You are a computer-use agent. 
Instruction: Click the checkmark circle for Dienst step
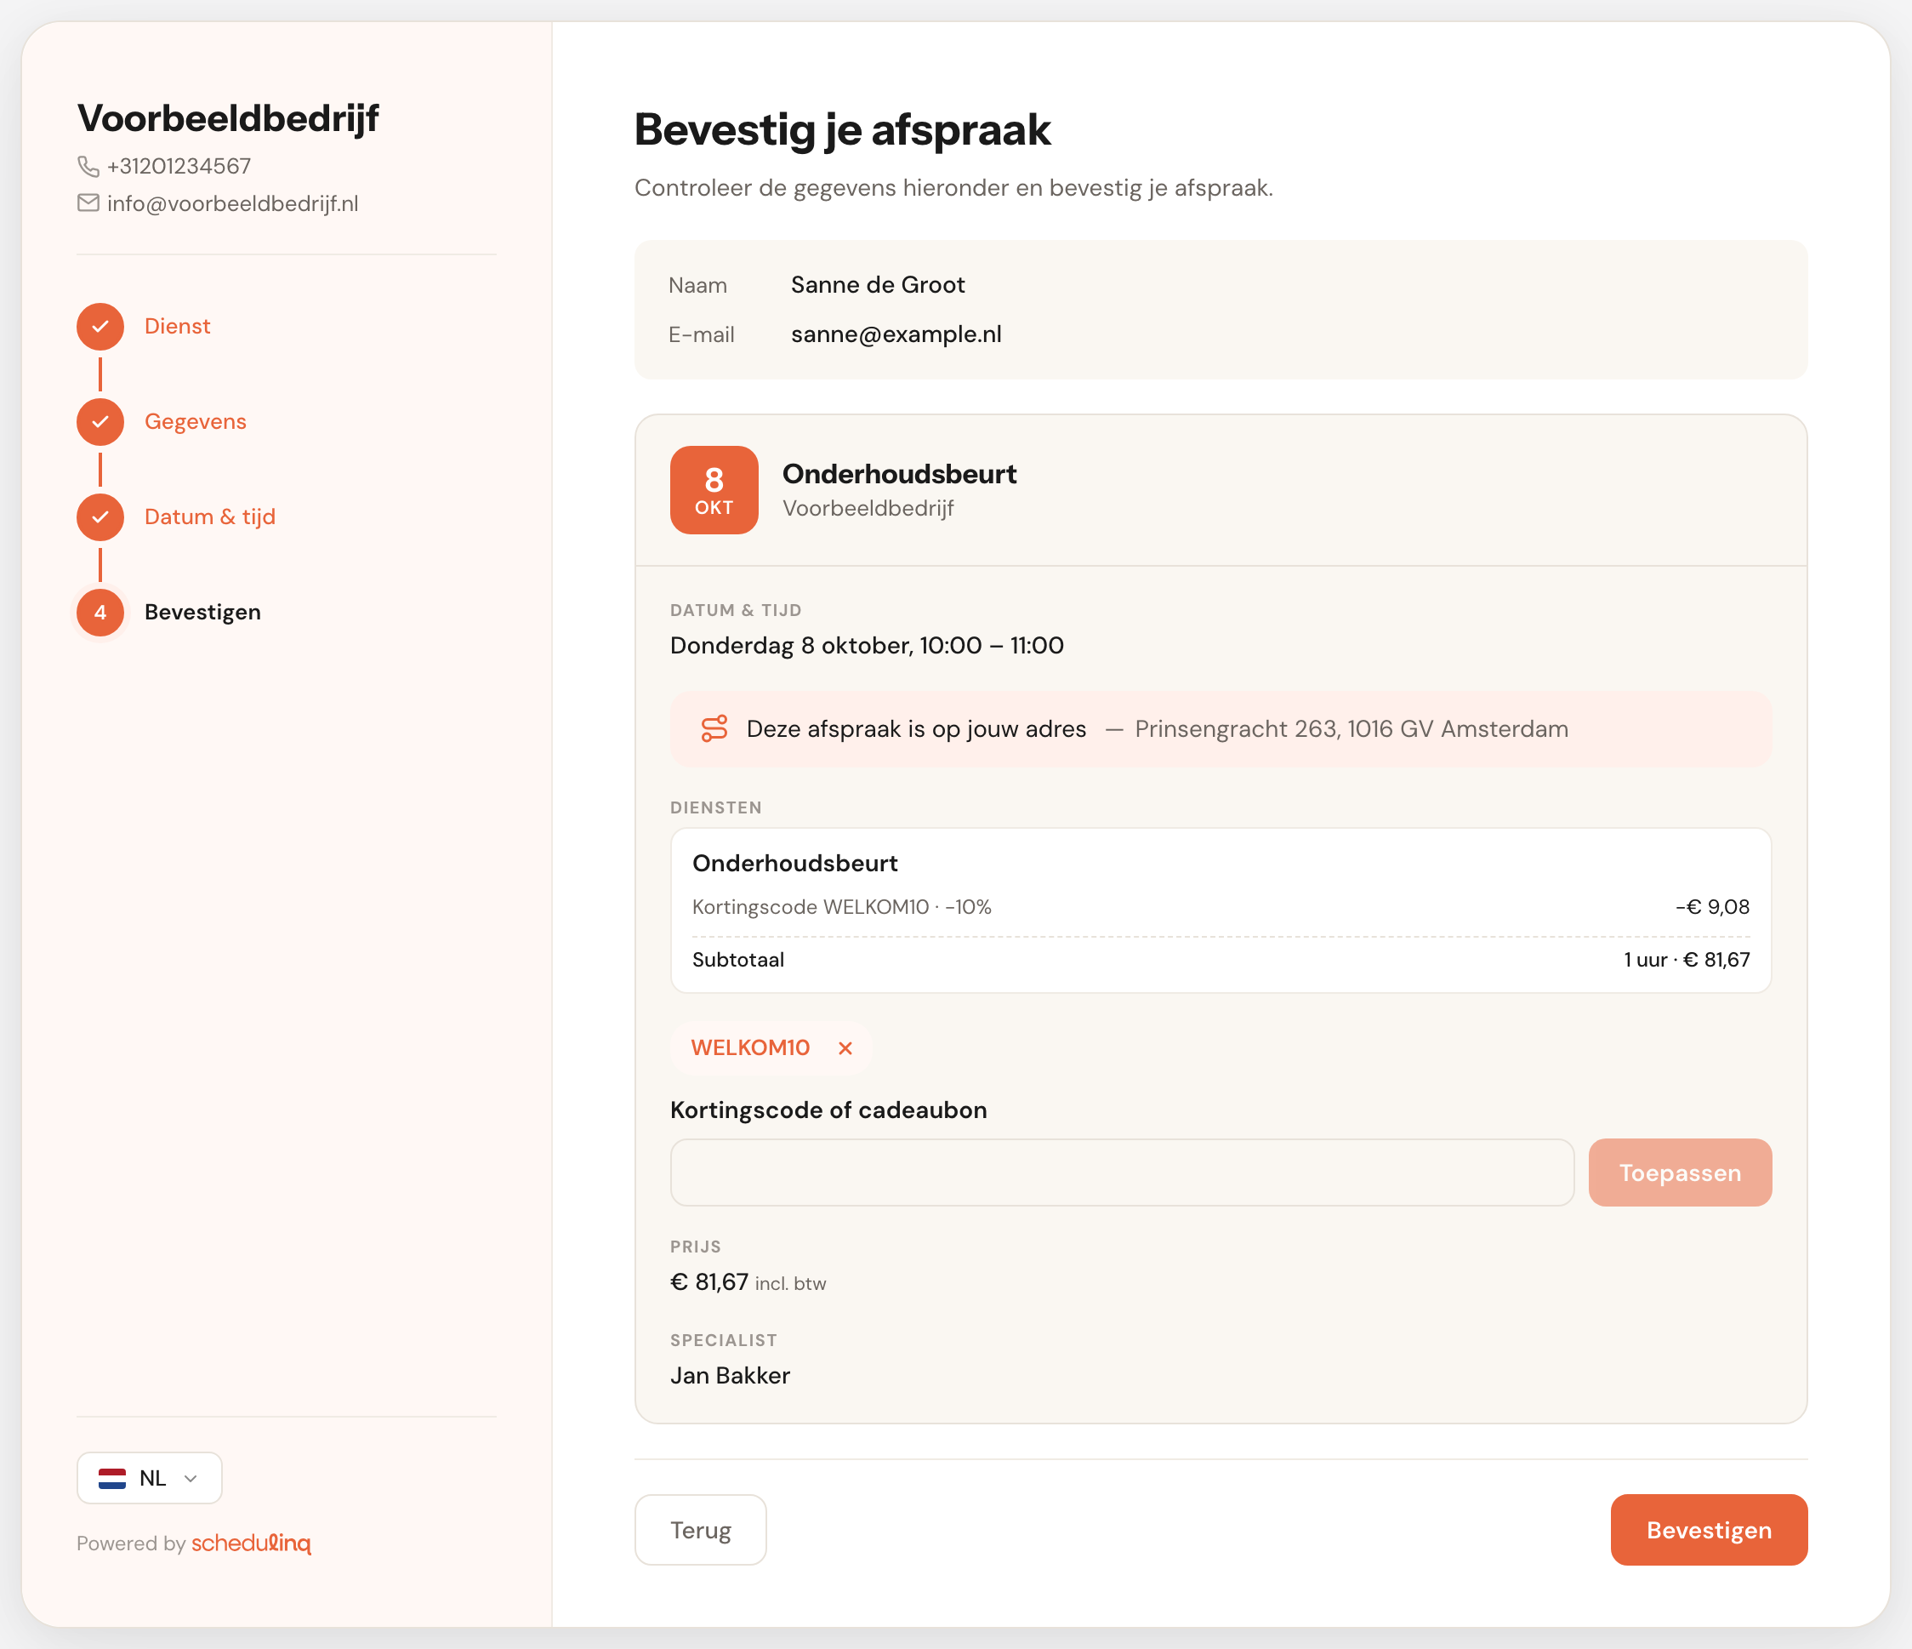(100, 326)
